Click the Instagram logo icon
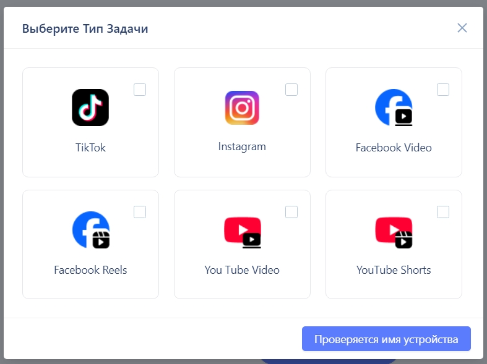The height and width of the screenshot is (364, 487). tap(242, 108)
